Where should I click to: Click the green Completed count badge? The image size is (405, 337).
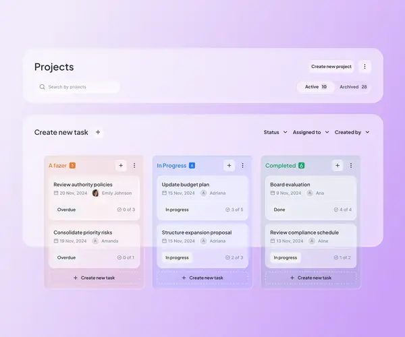coord(302,165)
